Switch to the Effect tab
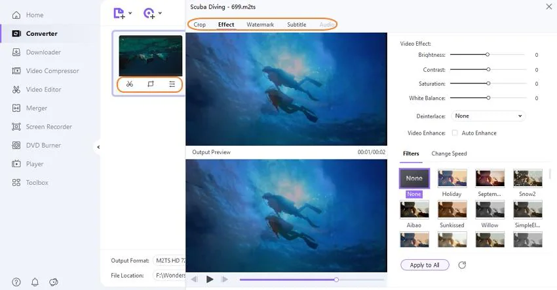The height and width of the screenshot is (290, 557). [x=226, y=24]
